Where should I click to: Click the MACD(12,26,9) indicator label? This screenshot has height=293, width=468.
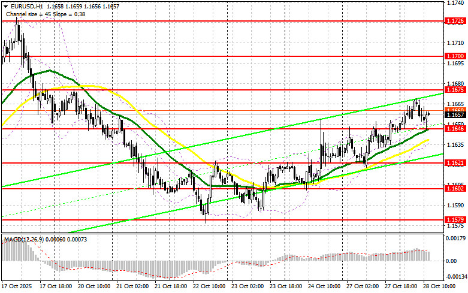coord(23,239)
